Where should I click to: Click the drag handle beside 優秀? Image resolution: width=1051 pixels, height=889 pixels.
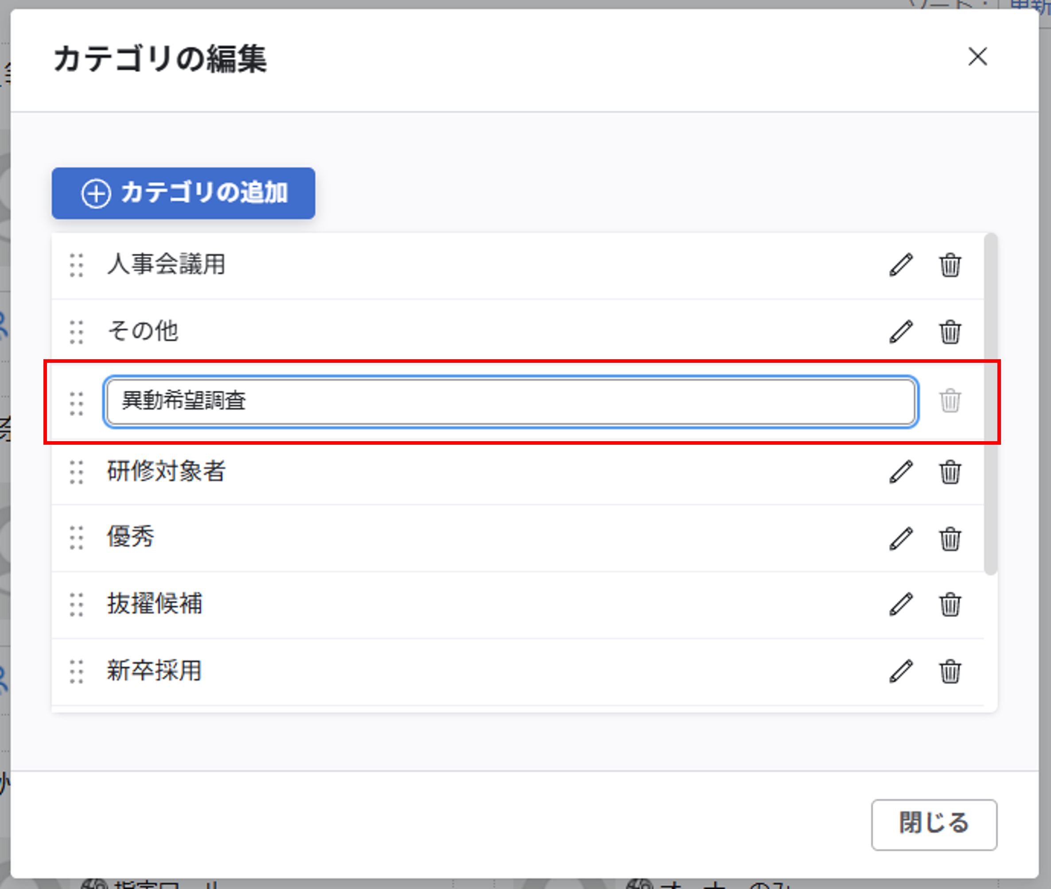pyautogui.click(x=77, y=538)
